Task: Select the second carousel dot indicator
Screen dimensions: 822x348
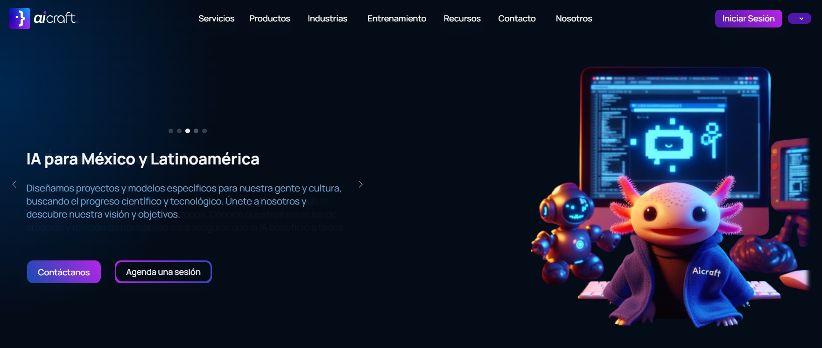Action: tap(179, 131)
